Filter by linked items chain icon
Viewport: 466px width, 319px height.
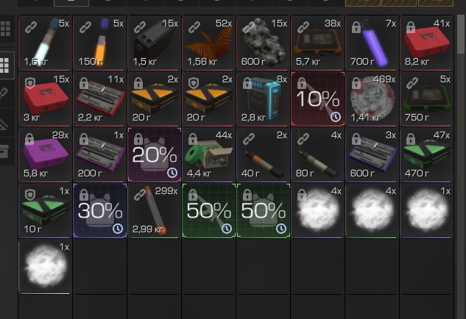[4, 93]
